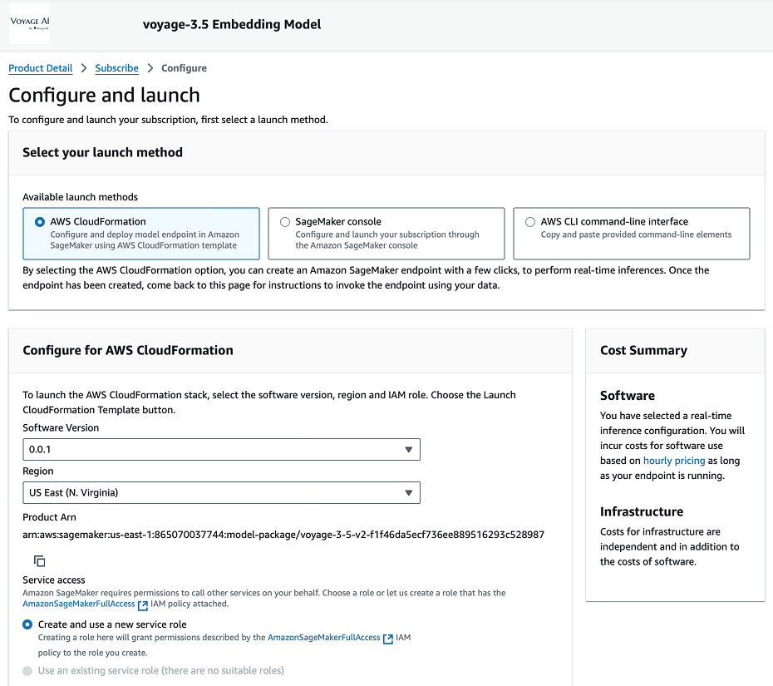The height and width of the screenshot is (686, 773).
Task: Go to Product Detail breadcrumb
Action: click(x=41, y=68)
